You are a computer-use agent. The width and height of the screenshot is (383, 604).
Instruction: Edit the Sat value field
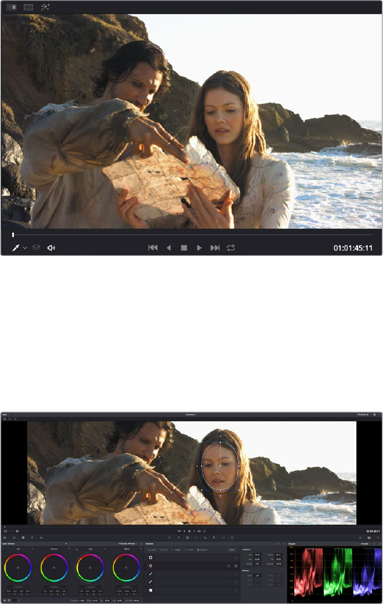pyautogui.click(x=107, y=600)
